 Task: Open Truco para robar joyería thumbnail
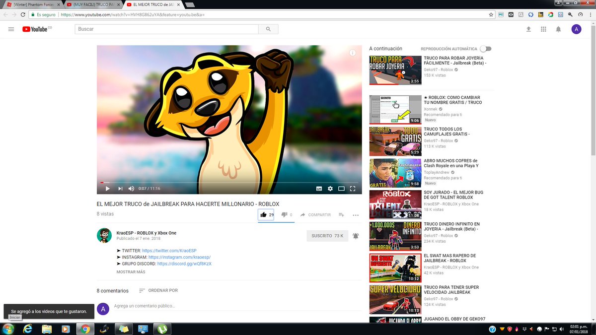coord(395,70)
